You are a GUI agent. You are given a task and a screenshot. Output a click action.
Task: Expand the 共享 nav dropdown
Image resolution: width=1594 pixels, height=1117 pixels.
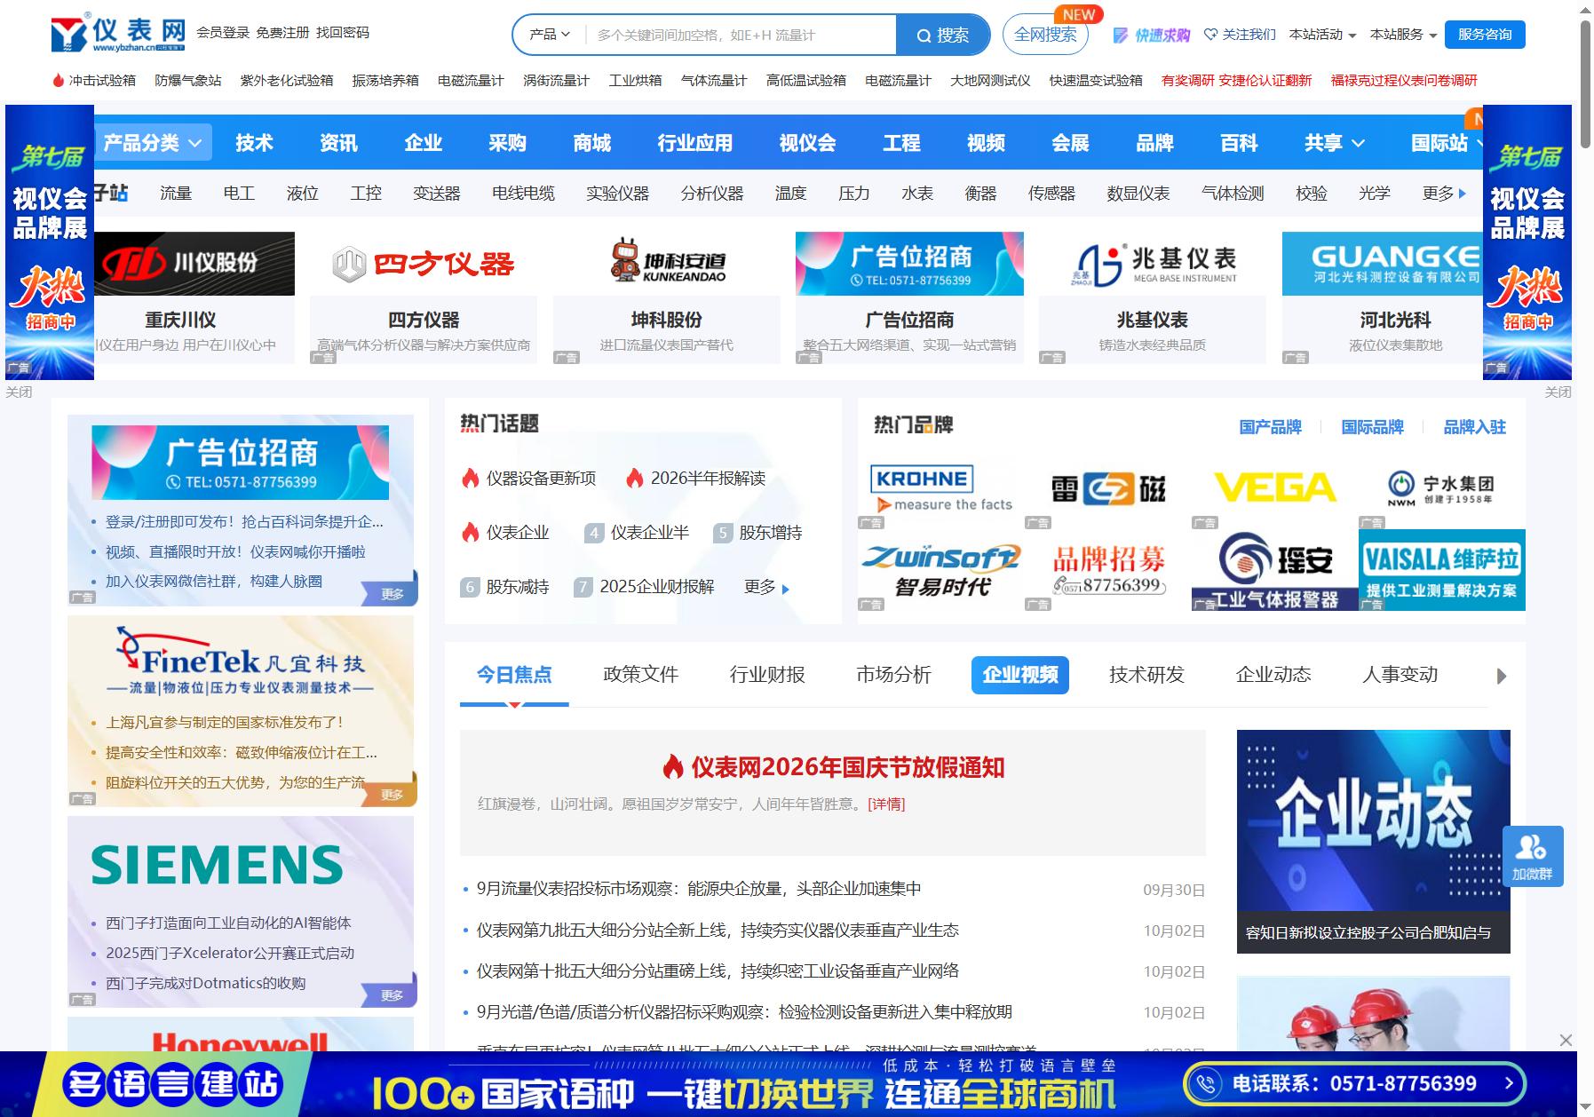pyautogui.click(x=1334, y=143)
